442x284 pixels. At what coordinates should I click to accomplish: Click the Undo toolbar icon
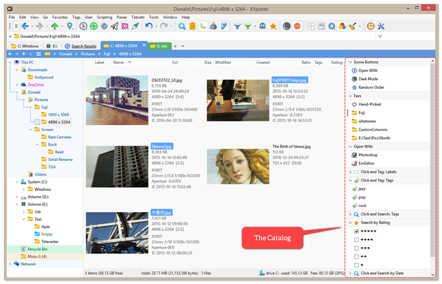(149, 26)
